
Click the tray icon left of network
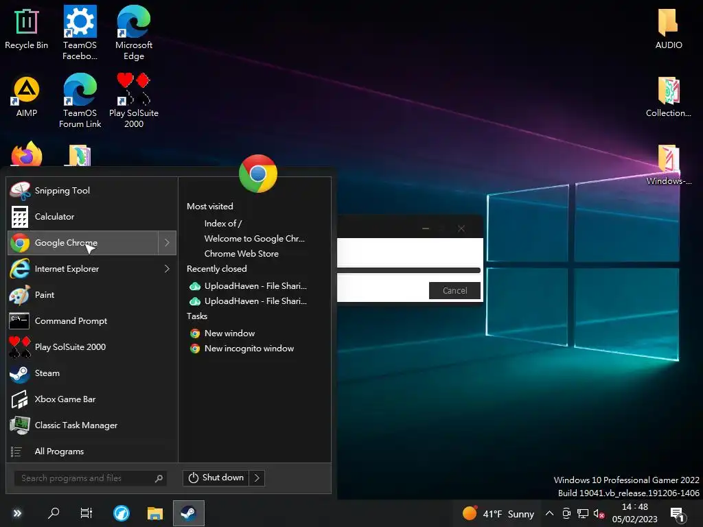(566, 513)
